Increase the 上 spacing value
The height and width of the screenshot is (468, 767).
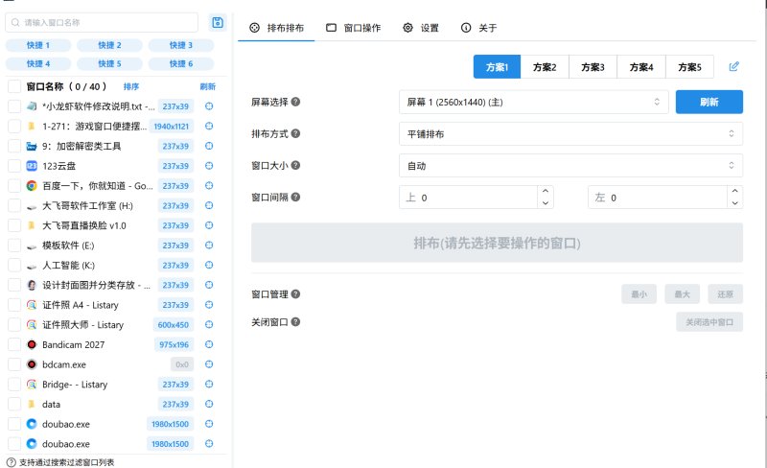tap(546, 192)
